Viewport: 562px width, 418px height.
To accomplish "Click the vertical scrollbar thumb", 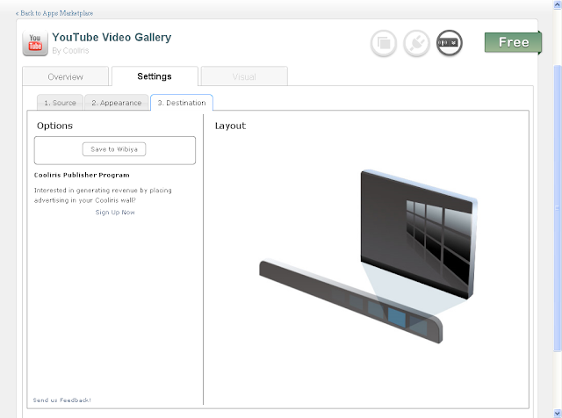I will [558, 208].
